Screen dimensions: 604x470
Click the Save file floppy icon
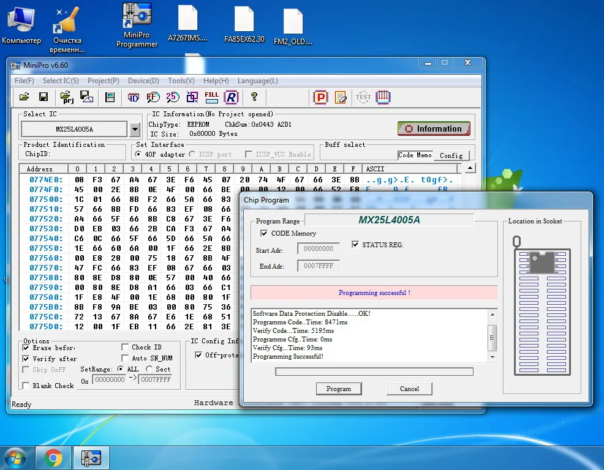[x=43, y=97]
